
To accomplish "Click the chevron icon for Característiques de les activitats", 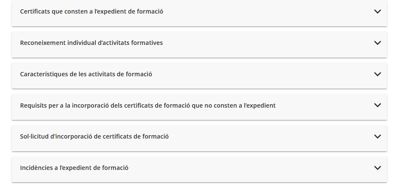I will pos(378,74).
